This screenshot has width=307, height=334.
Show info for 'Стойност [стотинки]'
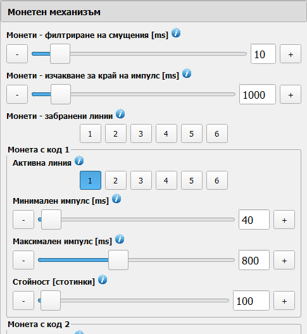pyautogui.click(x=103, y=280)
